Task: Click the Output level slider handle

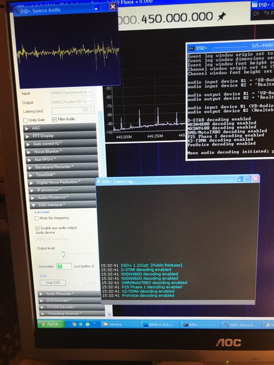Action: pos(63,254)
